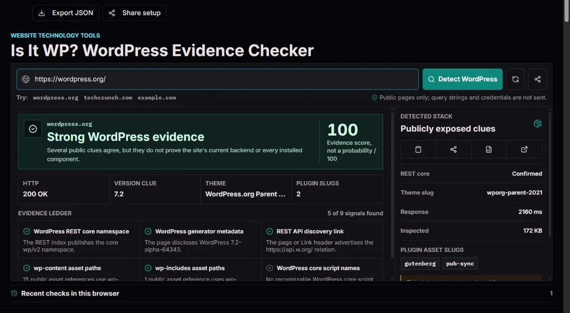Export detected stack via code file icon
The image size is (570, 313).
pyautogui.click(x=489, y=149)
